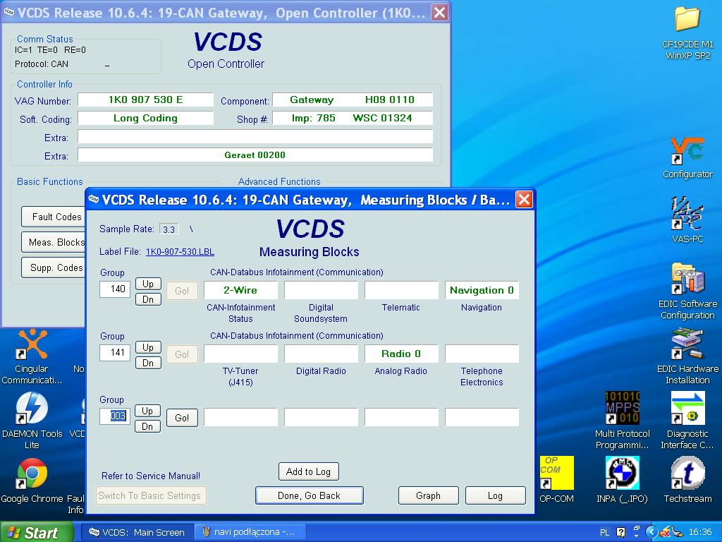Open the 1K0-907-530.LBL label file link

coord(180,252)
